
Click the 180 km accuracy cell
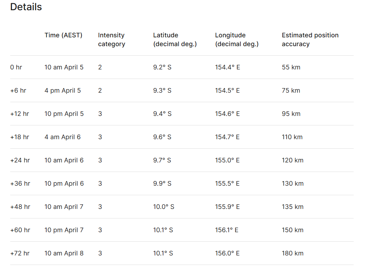[x=293, y=253]
